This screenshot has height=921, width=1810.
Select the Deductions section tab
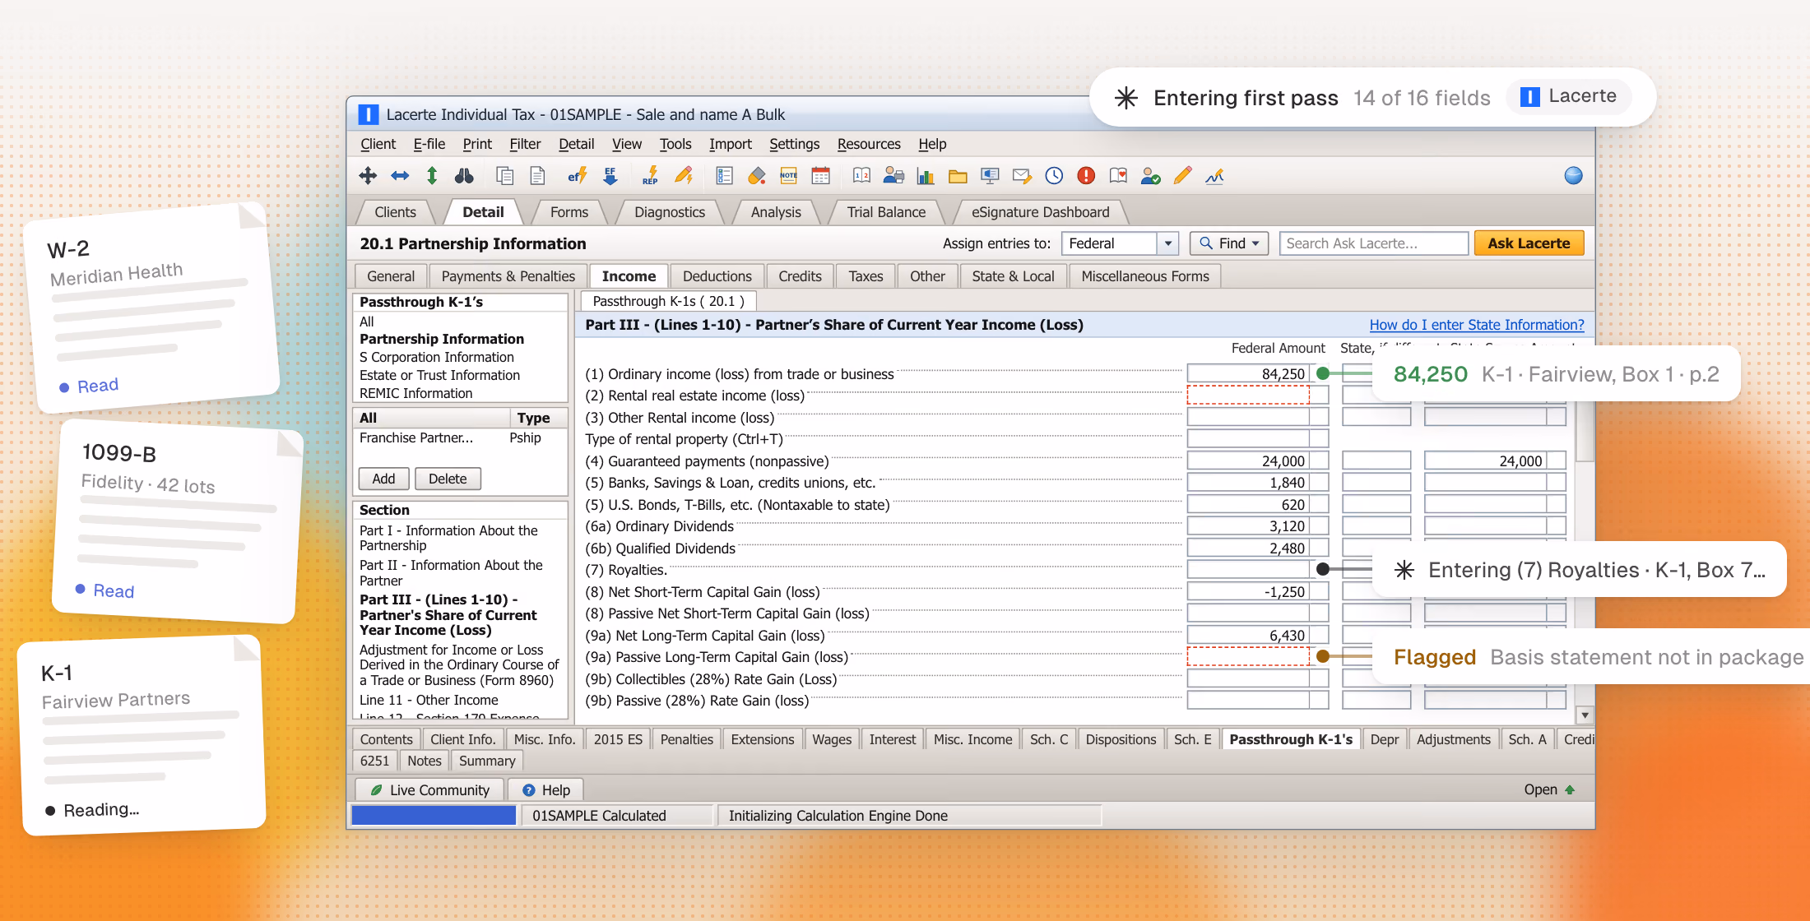coord(717,276)
